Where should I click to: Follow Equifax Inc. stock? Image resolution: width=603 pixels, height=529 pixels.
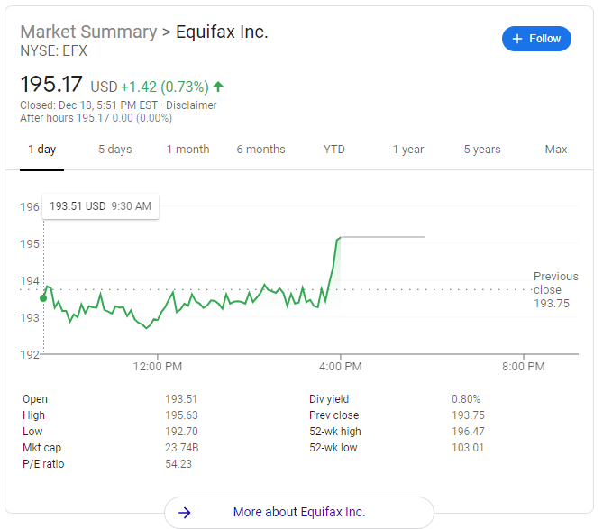pyautogui.click(x=536, y=39)
